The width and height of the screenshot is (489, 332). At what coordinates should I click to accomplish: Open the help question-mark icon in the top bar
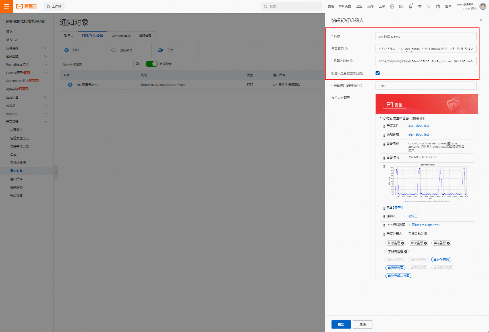point(438,6)
